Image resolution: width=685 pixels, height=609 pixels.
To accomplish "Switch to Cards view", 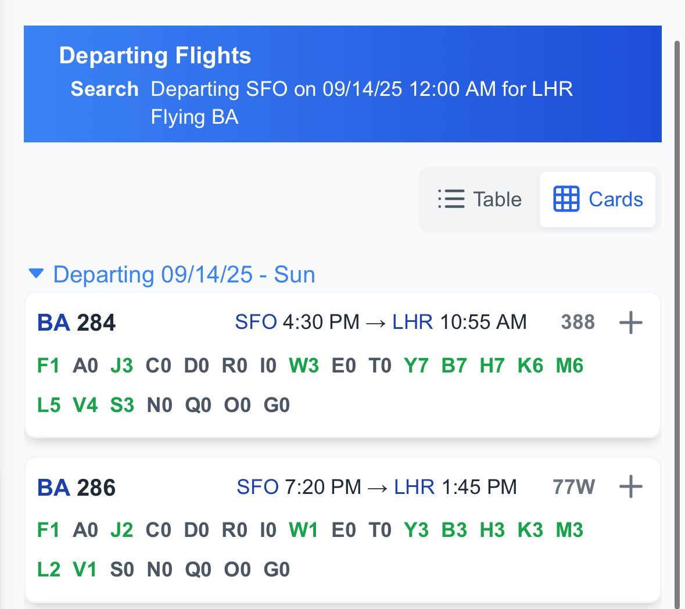I will click(x=598, y=199).
